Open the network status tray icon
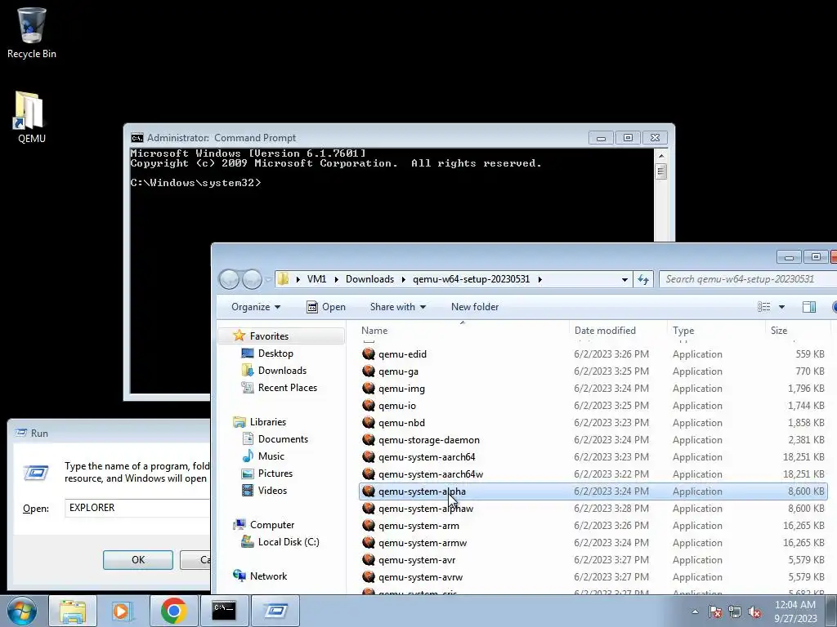This screenshot has width=837, height=627. (735, 611)
